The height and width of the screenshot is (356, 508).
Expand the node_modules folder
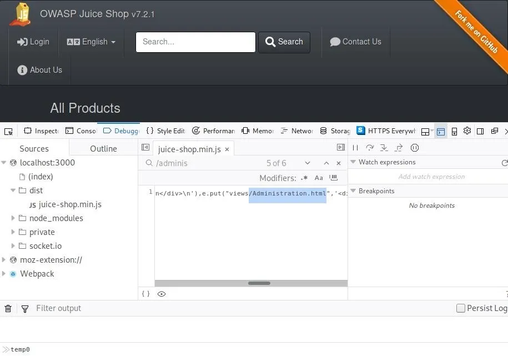[x=13, y=218]
